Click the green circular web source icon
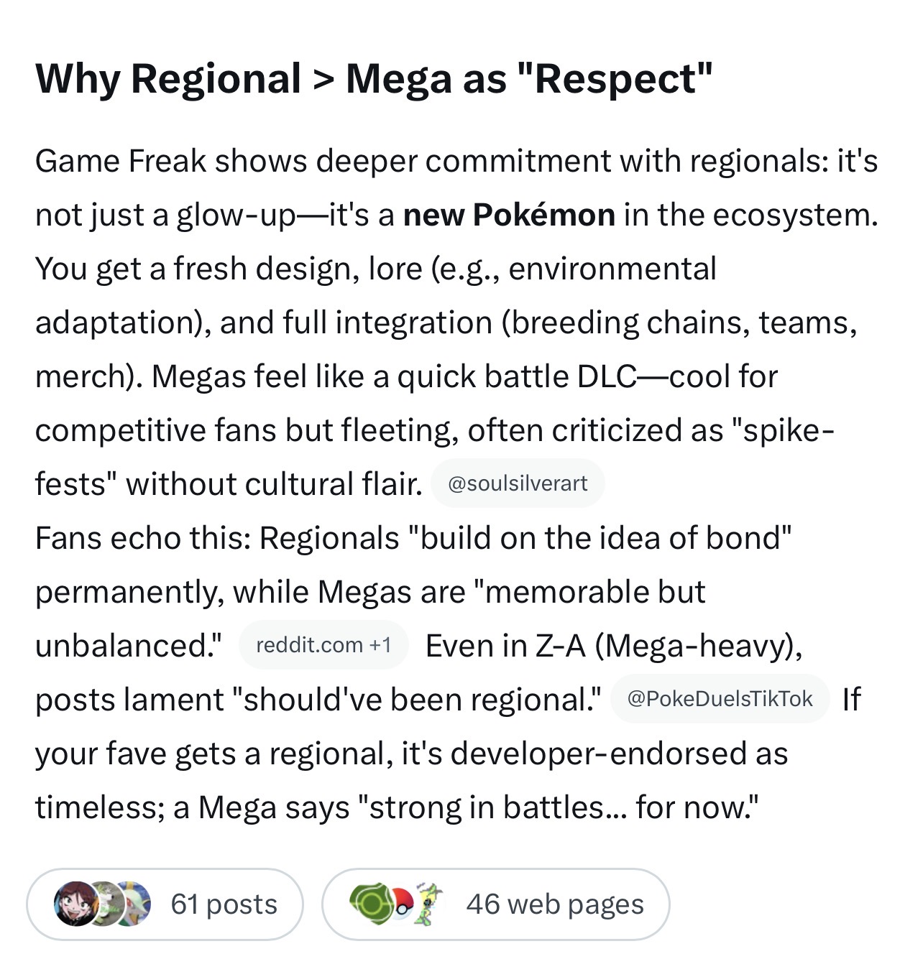This screenshot has width=923, height=959. (x=368, y=904)
